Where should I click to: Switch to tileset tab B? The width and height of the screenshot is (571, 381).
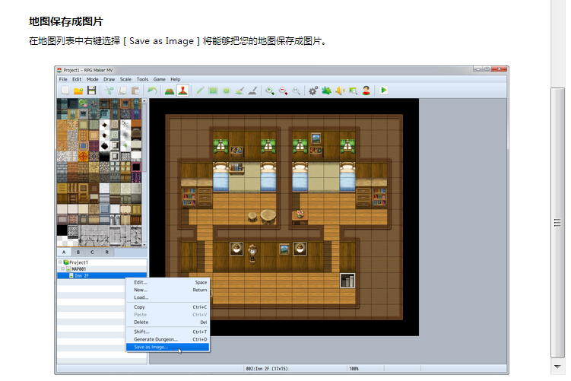coord(78,252)
